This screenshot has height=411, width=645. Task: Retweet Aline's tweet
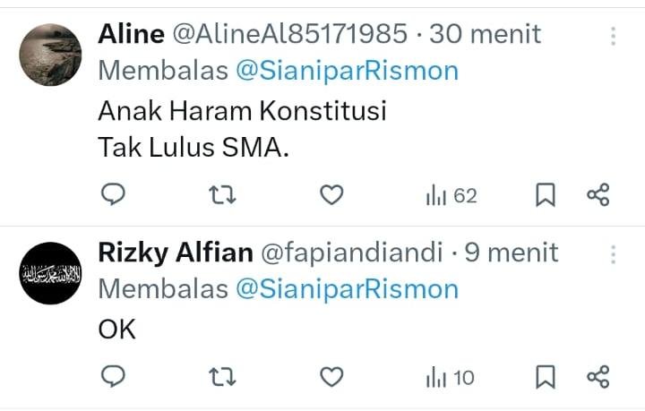(x=222, y=195)
